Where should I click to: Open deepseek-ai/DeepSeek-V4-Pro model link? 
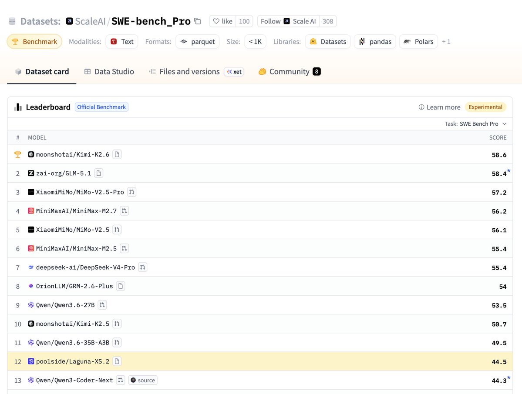[x=86, y=267]
